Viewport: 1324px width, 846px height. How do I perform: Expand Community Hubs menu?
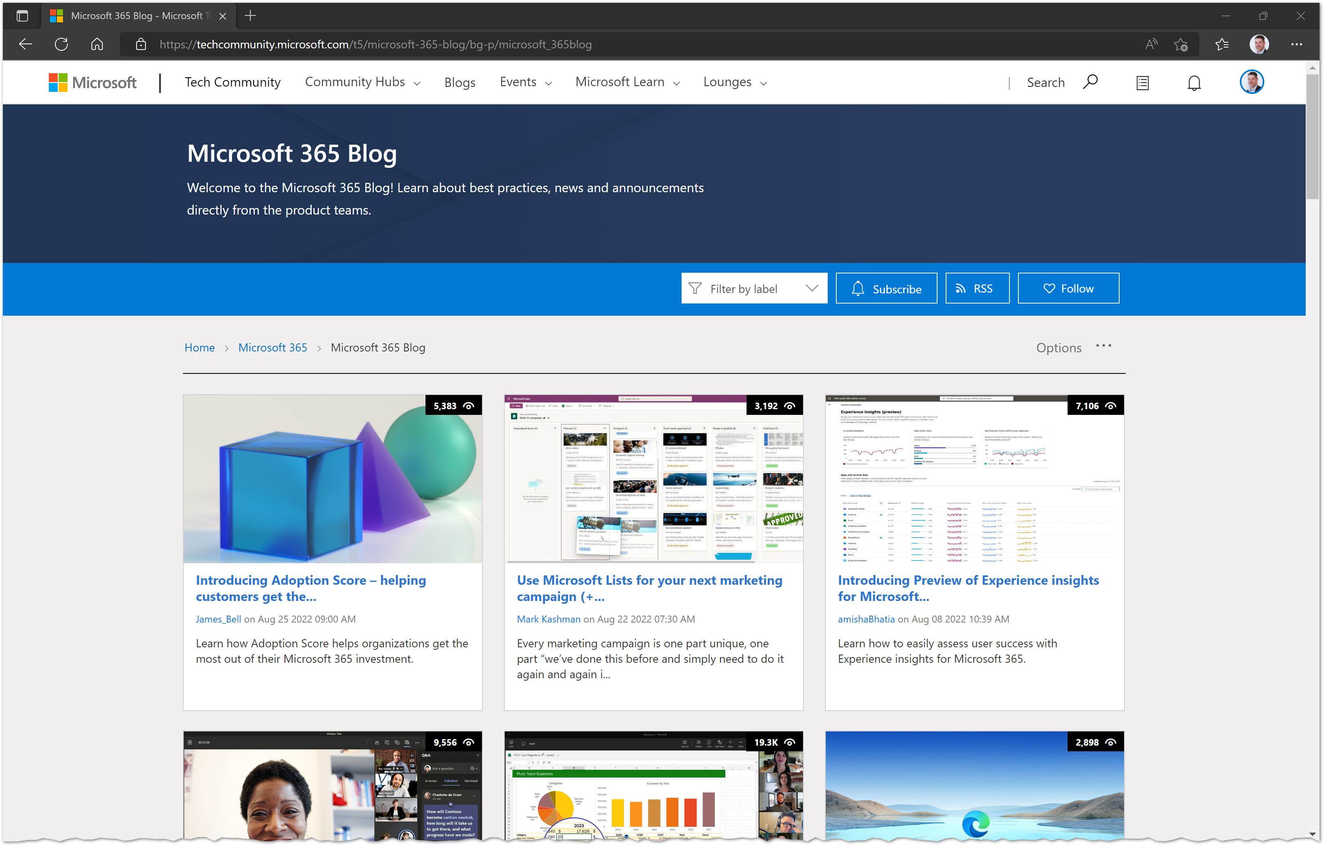click(x=362, y=82)
